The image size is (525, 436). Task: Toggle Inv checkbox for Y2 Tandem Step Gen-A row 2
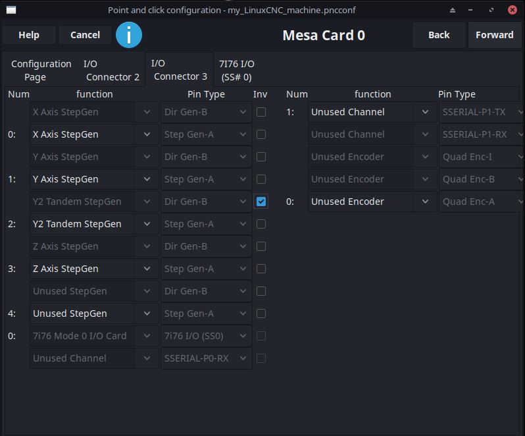tap(261, 224)
